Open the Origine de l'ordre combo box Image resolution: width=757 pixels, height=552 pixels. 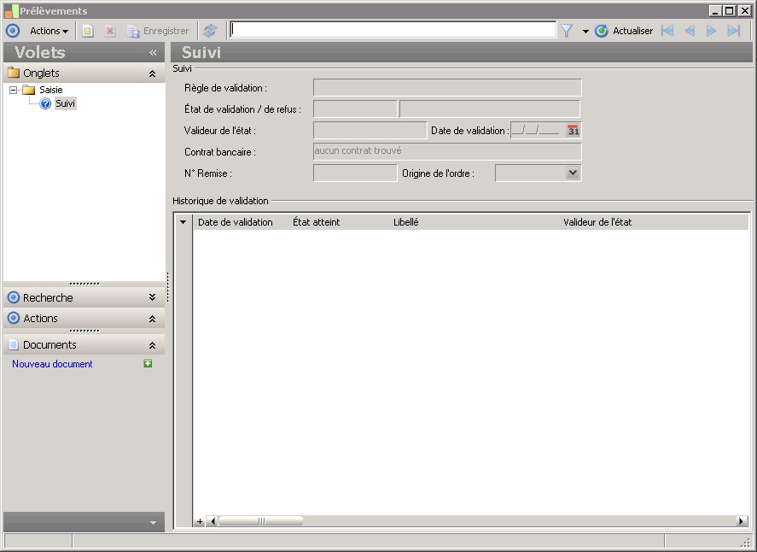tap(573, 173)
